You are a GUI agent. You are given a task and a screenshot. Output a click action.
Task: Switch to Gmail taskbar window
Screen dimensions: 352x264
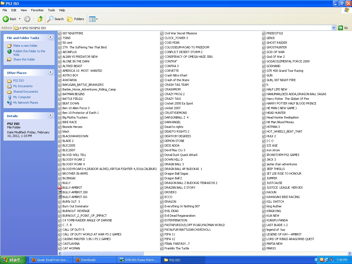click(x=51, y=260)
